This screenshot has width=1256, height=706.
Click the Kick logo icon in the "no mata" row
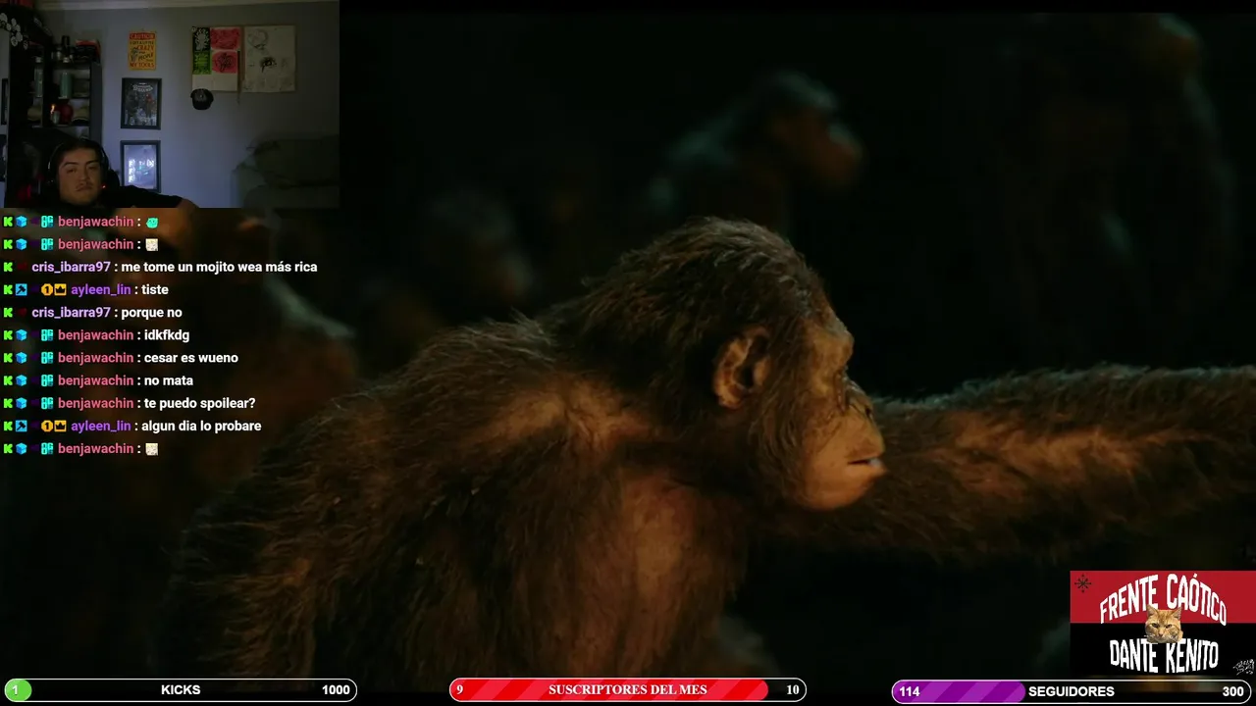(8, 380)
